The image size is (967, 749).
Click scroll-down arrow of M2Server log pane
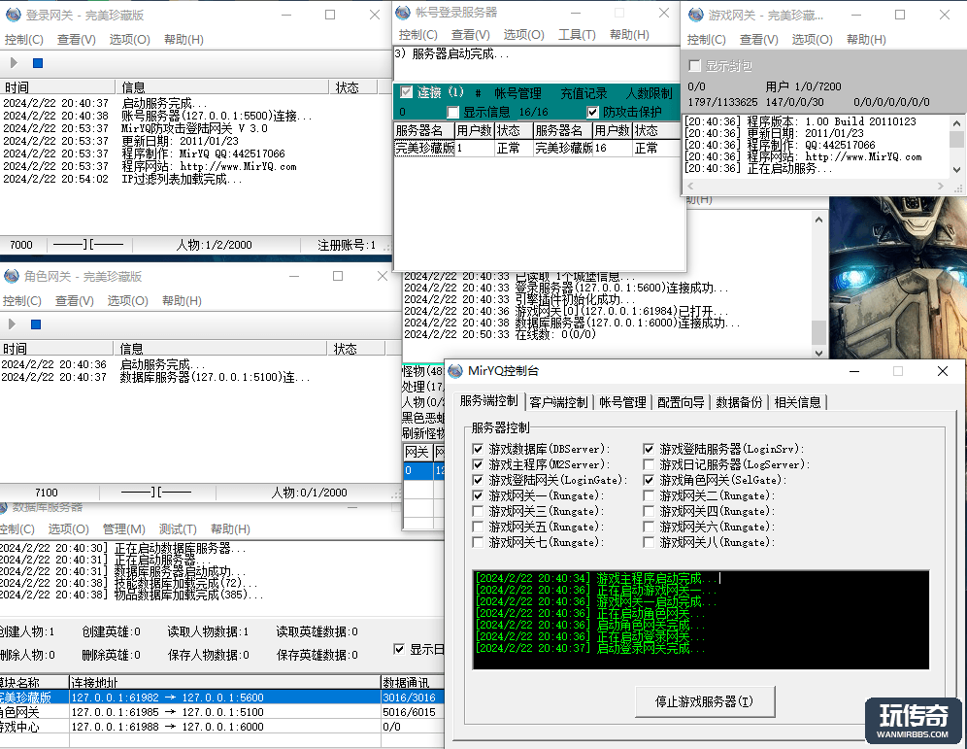pyautogui.click(x=818, y=353)
